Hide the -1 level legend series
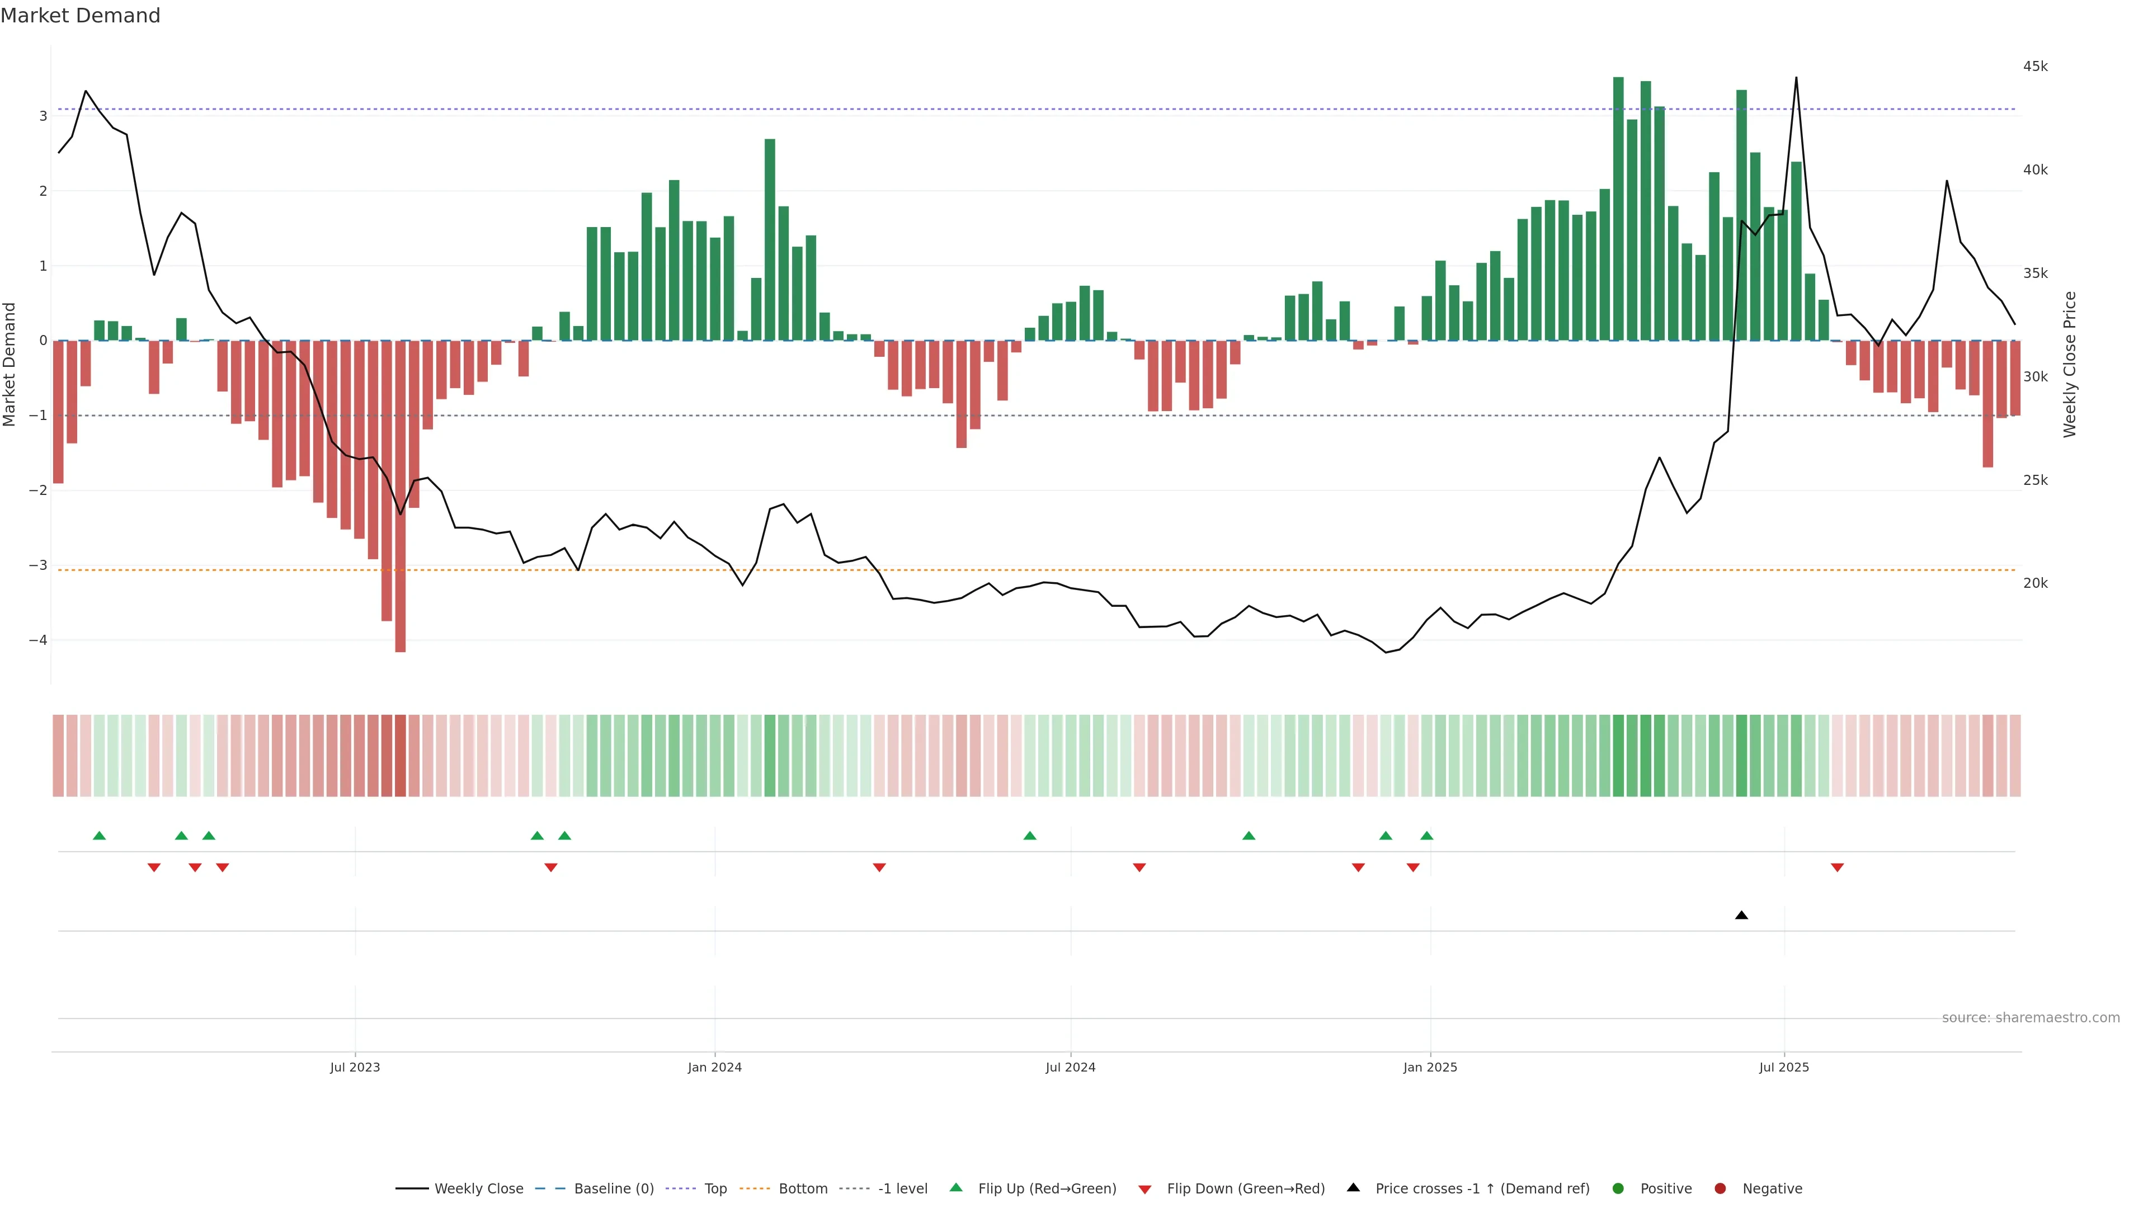This screenshot has height=1208, width=2148. (x=902, y=1189)
